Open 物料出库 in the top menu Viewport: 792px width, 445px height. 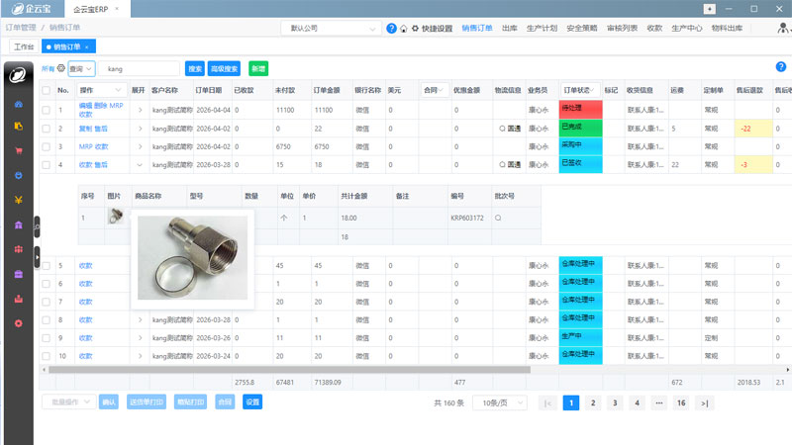pos(727,29)
